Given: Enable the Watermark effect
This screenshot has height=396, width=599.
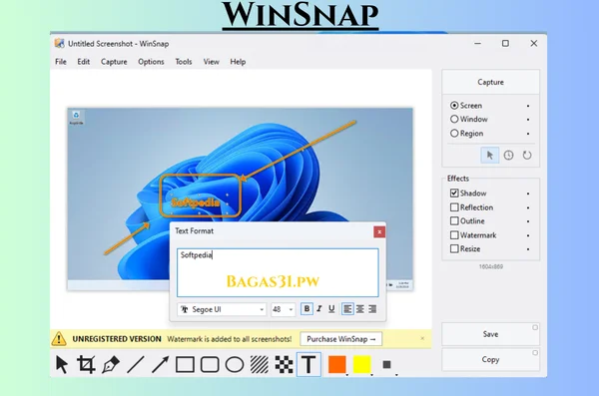Looking at the screenshot, I should tap(473, 235).
